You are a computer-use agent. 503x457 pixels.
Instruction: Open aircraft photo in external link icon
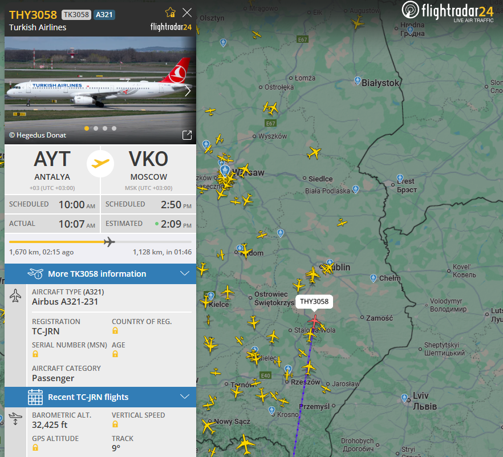[x=187, y=135]
